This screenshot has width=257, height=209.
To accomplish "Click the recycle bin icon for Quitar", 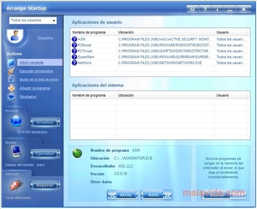I will [11, 80].
